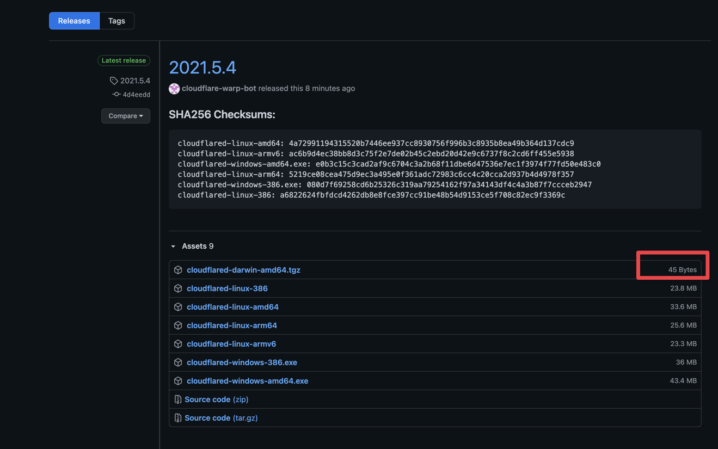Click the package icon beside cloudflared-darwin-amd64.tgz

pyautogui.click(x=178, y=269)
